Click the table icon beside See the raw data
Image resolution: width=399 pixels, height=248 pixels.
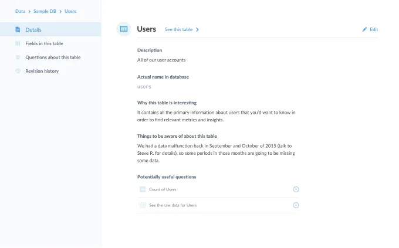click(x=143, y=205)
